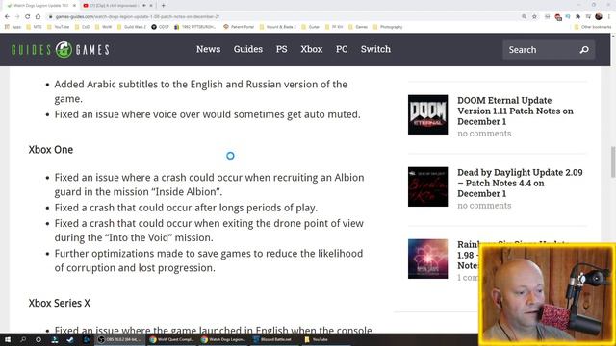Viewport: 616px width, 346px height.
Task: Open the Windows Start menu
Action: (7, 339)
